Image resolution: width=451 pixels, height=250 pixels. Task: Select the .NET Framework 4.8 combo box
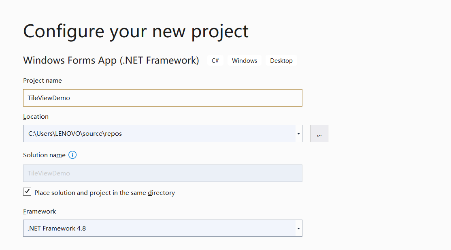[x=162, y=228]
